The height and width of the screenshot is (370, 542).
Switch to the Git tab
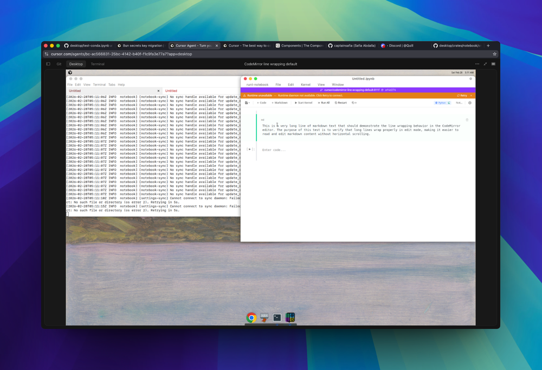(59, 64)
